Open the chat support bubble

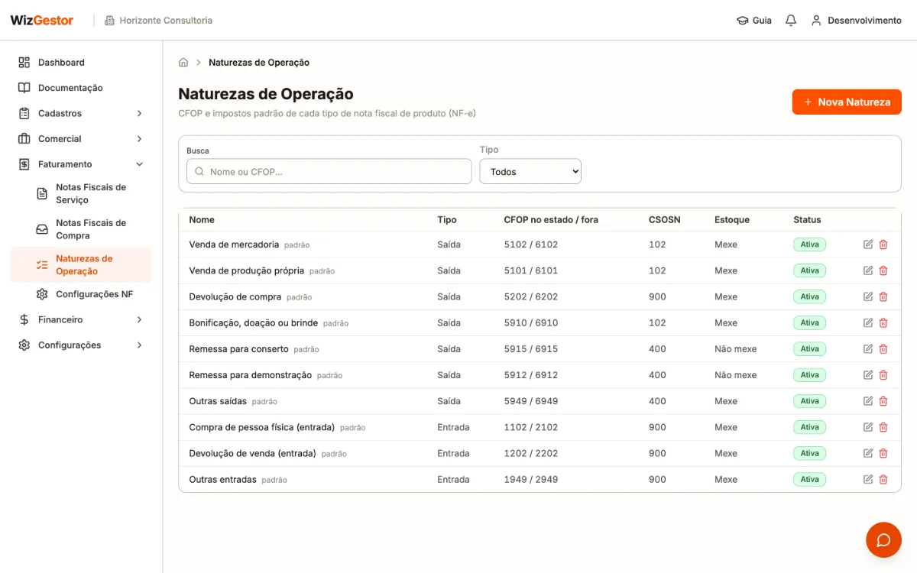pos(883,540)
